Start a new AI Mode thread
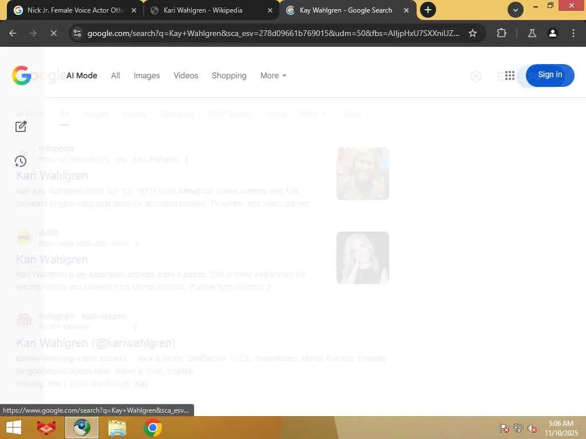586x439 pixels. (x=21, y=126)
